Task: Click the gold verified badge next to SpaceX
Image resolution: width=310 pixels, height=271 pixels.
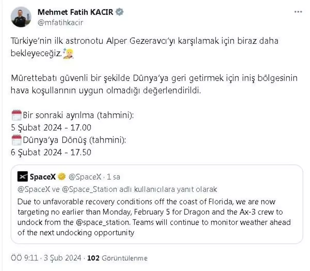Action: click(62, 177)
